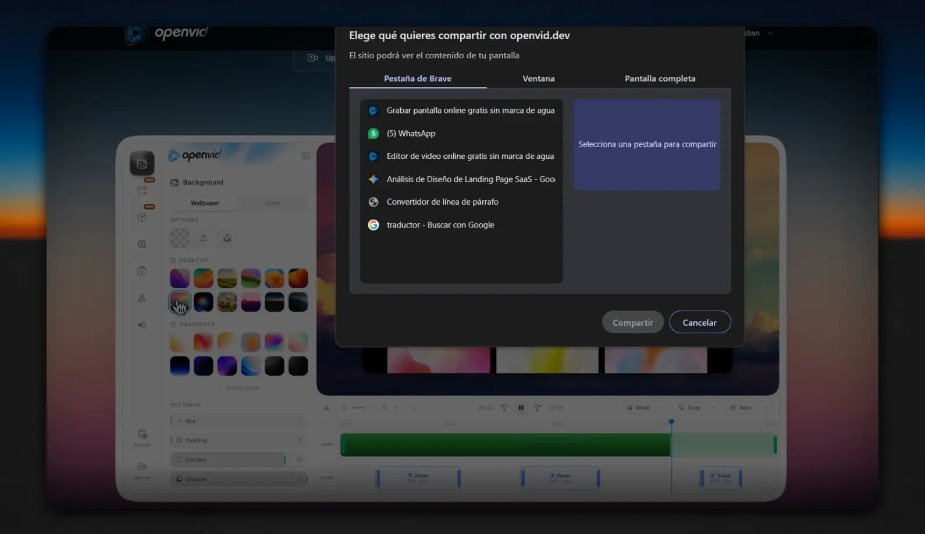Select the first Zoom clip on the timeline

(418, 478)
